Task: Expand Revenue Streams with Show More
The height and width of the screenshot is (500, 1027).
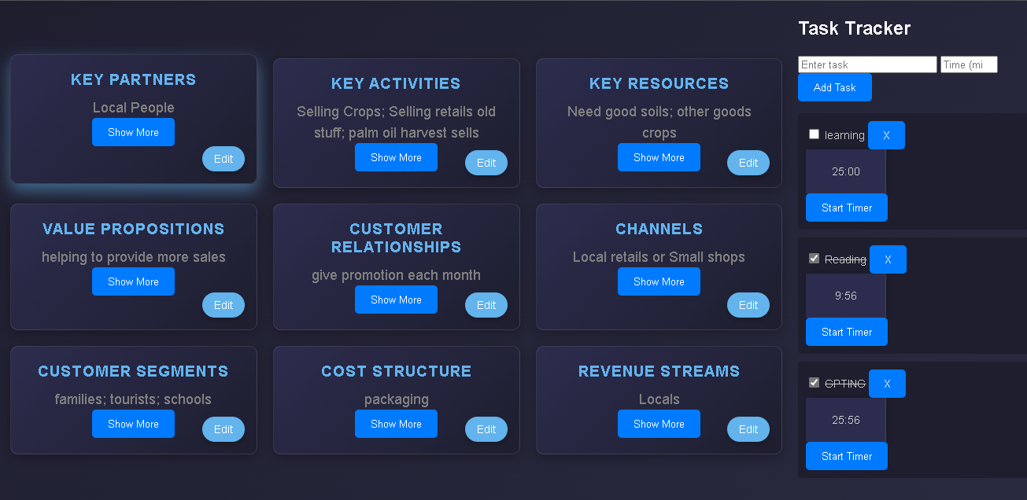Action: 659,424
